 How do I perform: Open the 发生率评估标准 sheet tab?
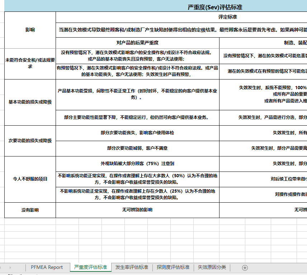(x=131, y=267)
